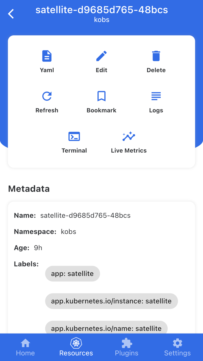Show Live Metrics for the pod
203x361 pixels.
tap(128, 141)
